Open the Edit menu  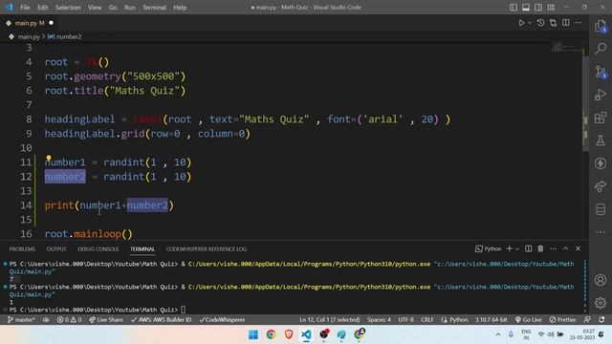tap(42, 8)
